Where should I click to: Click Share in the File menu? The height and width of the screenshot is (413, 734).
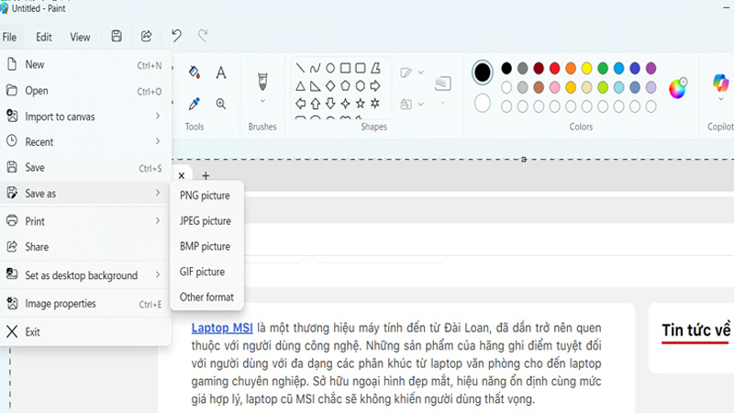tap(84, 247)
